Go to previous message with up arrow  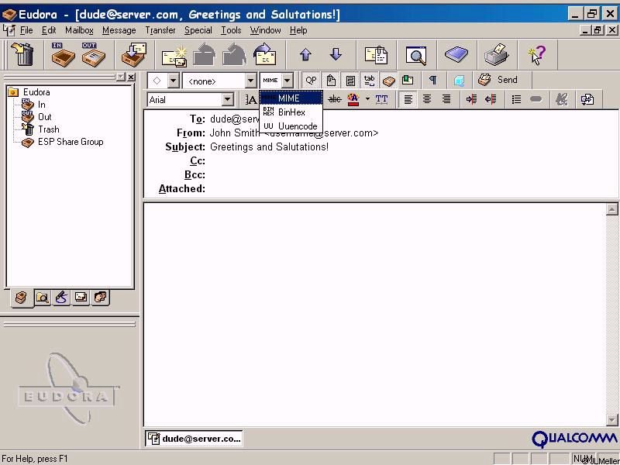pos(305,54)
